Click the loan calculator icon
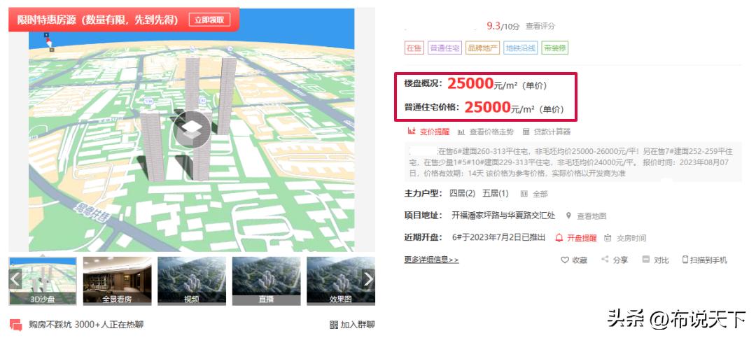 pos(526,132)
